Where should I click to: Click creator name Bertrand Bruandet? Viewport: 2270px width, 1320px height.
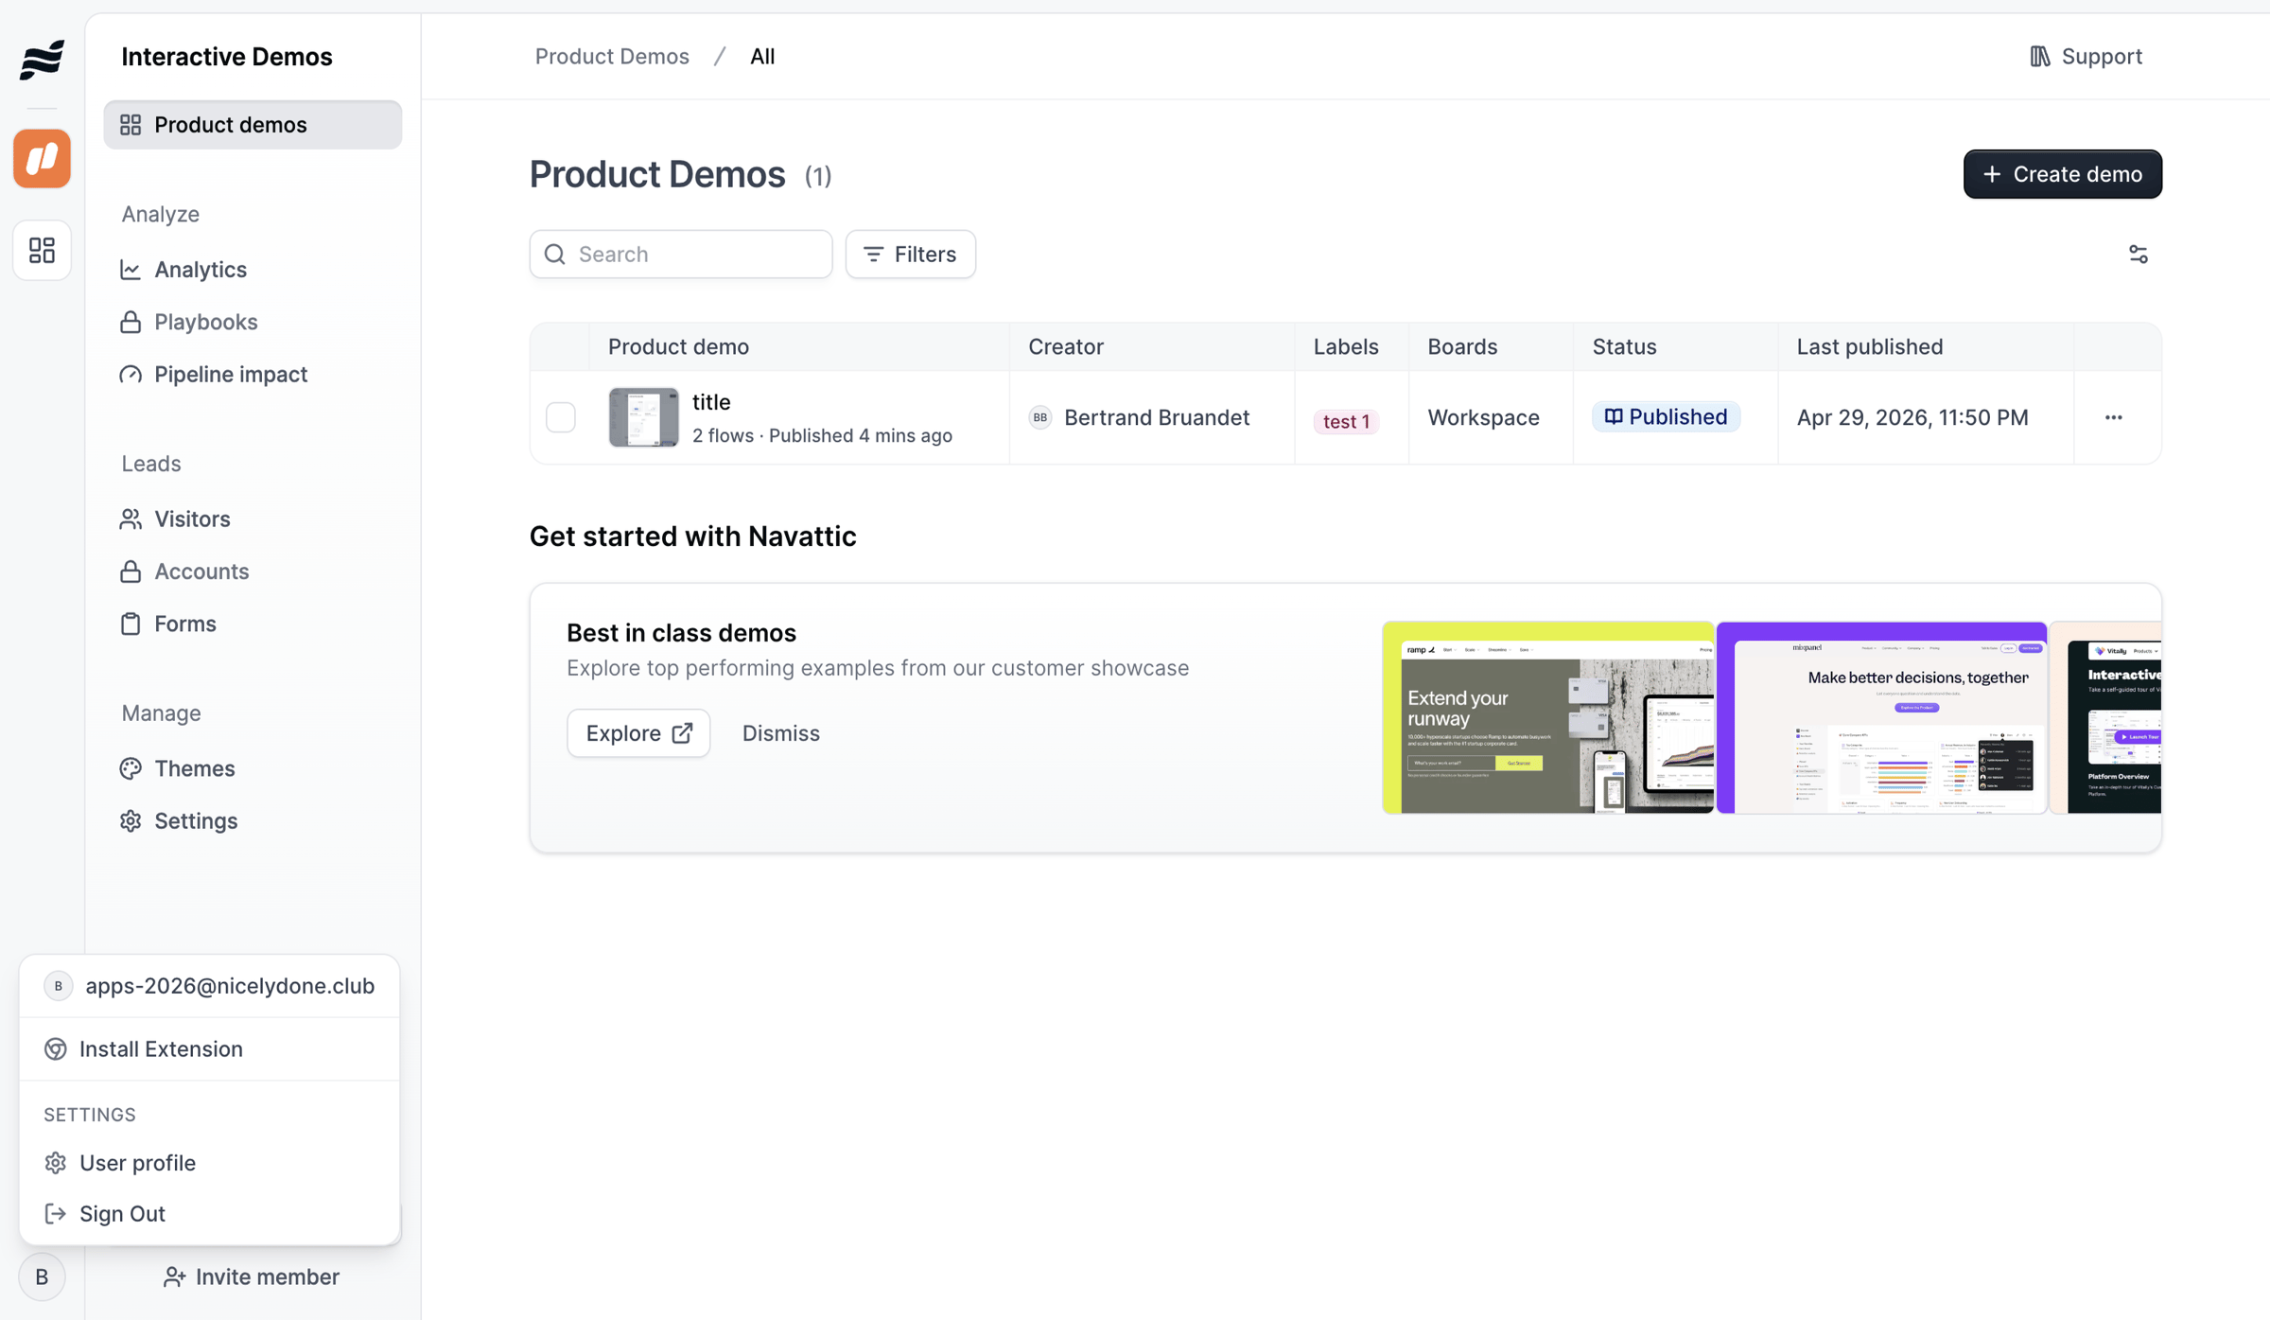click(x=1157, y=417)
